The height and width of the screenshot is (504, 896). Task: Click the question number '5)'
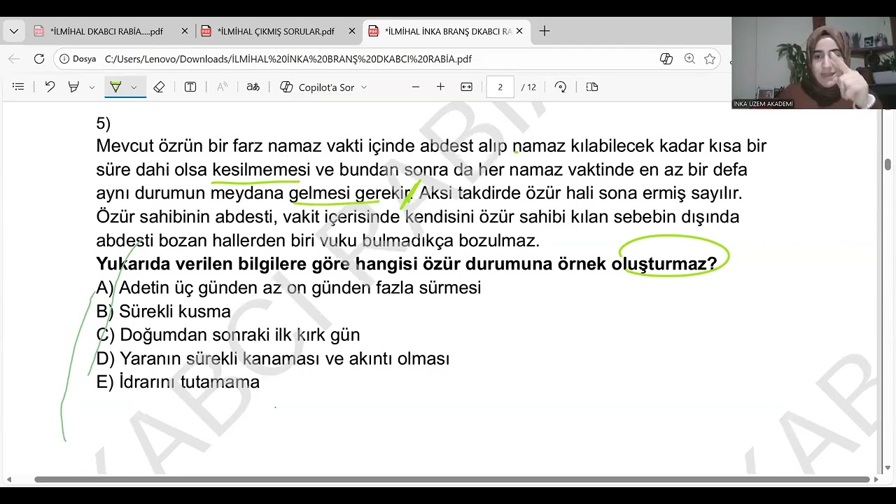pyautogui.click(x=104, y=124)
